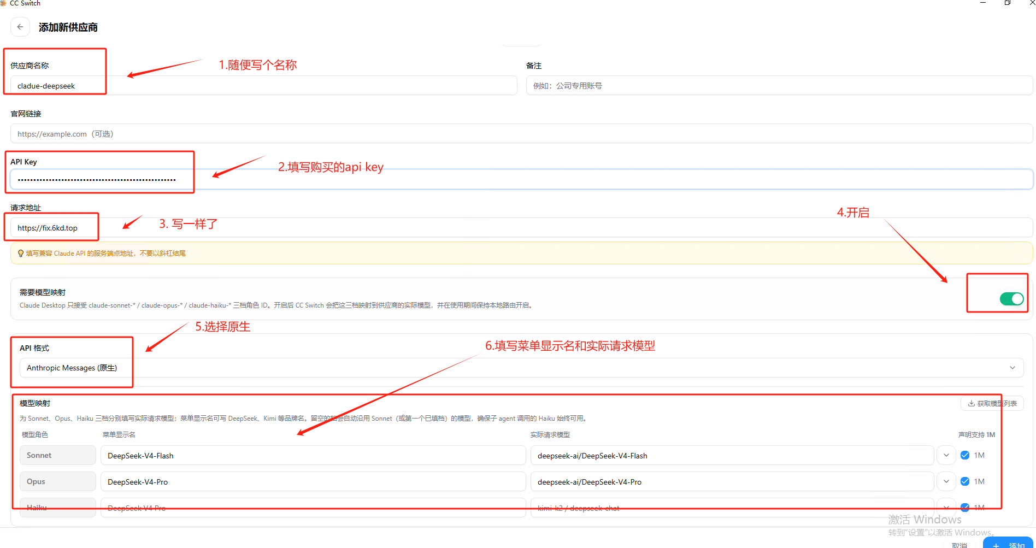Focus the 备注 notes input field

[779, 86]
